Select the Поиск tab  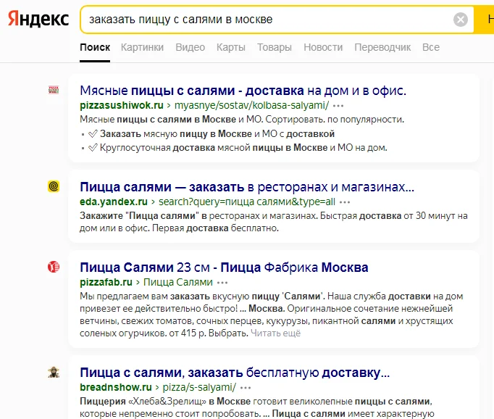tap(95, 47)
